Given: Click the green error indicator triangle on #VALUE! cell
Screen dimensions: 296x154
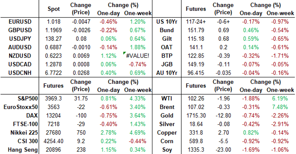Looking at the screenshot, I should point(124,53).
